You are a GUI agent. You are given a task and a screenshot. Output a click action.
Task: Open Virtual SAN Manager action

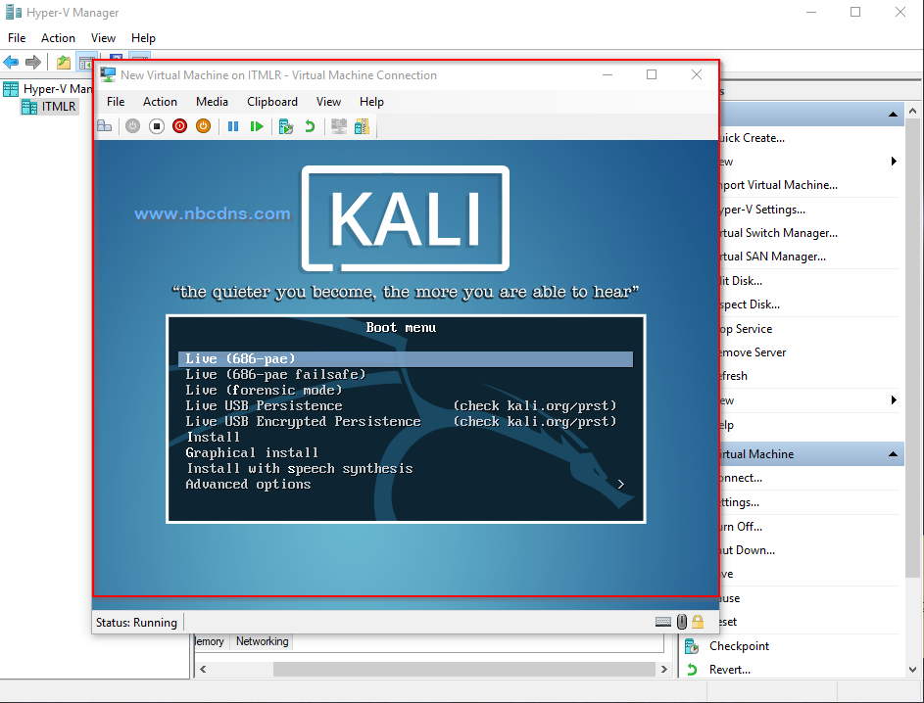pos(772,257)
